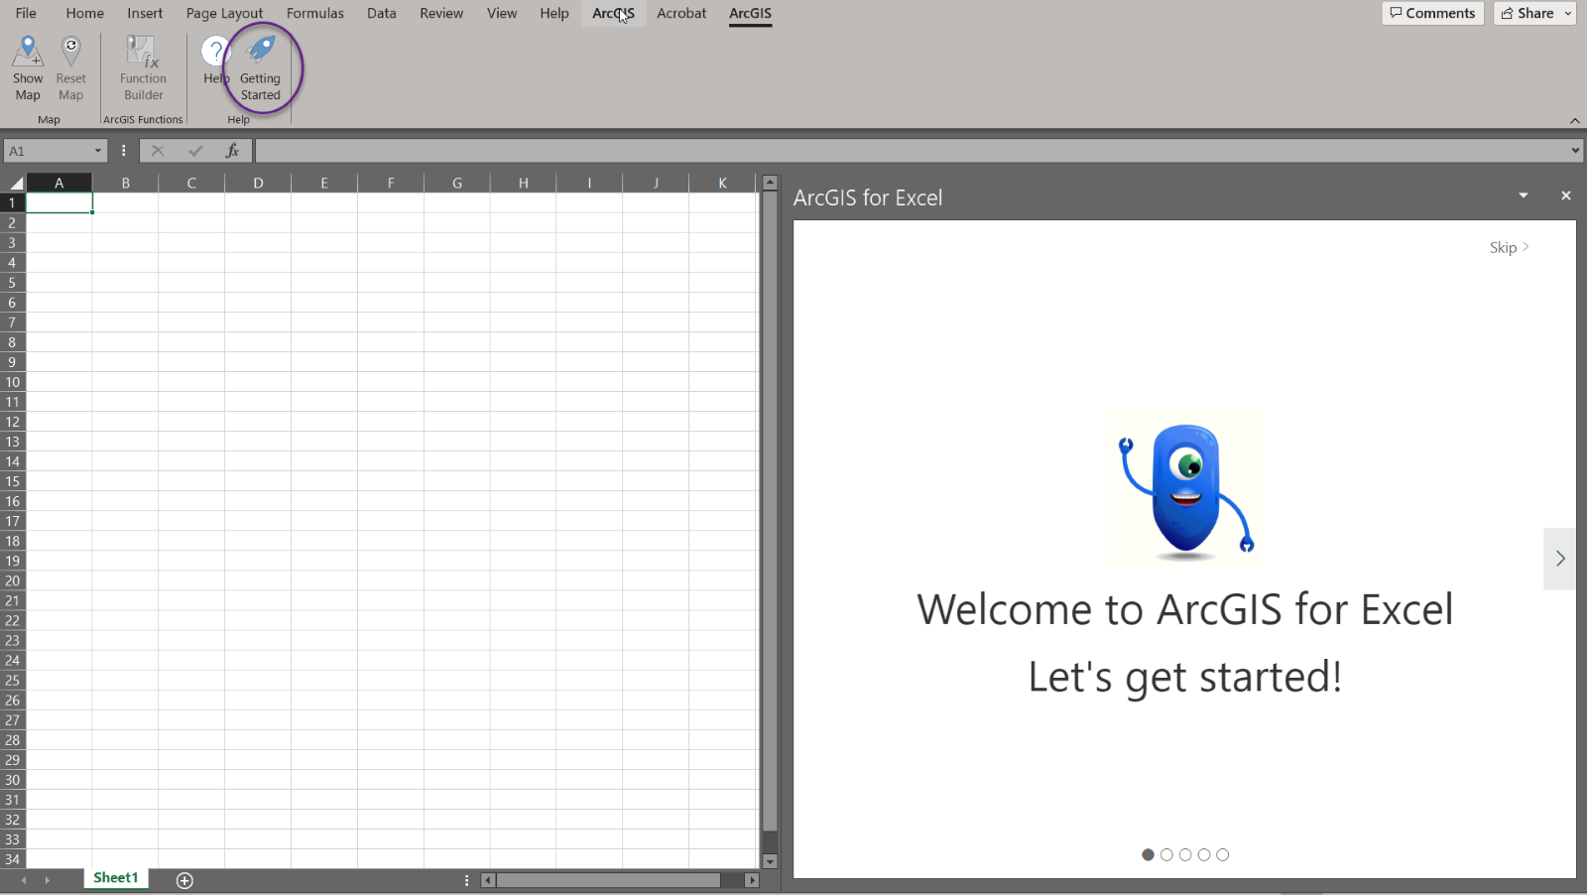Switch to the Insert tab
Screen dimensions: 1587x895
coord(145,13)
